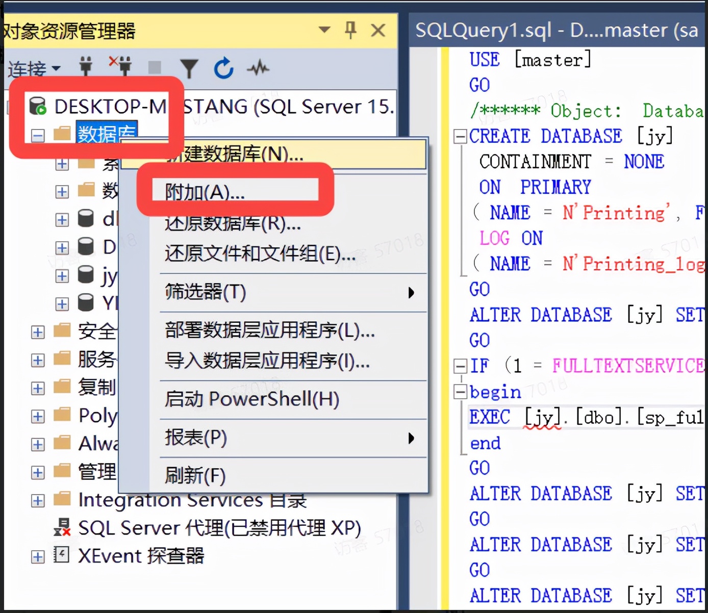Viewport: 708px width, 613px height.
Task: Select the 数据库 tree node label
Action: click(x=107, y=134)
